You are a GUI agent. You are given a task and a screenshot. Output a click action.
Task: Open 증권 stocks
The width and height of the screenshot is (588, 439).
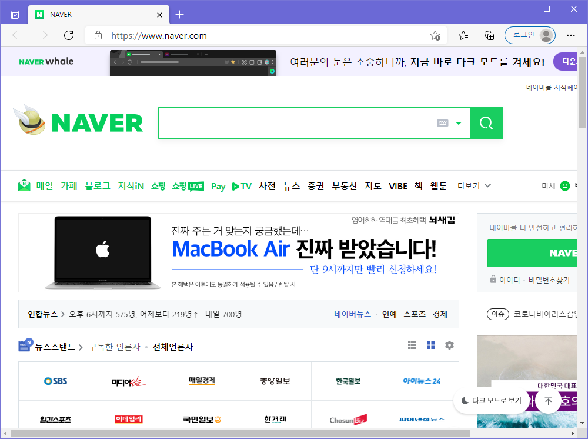tap(316, 186)
